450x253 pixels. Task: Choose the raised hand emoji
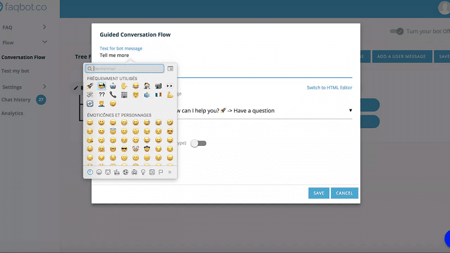coord(124,86)
